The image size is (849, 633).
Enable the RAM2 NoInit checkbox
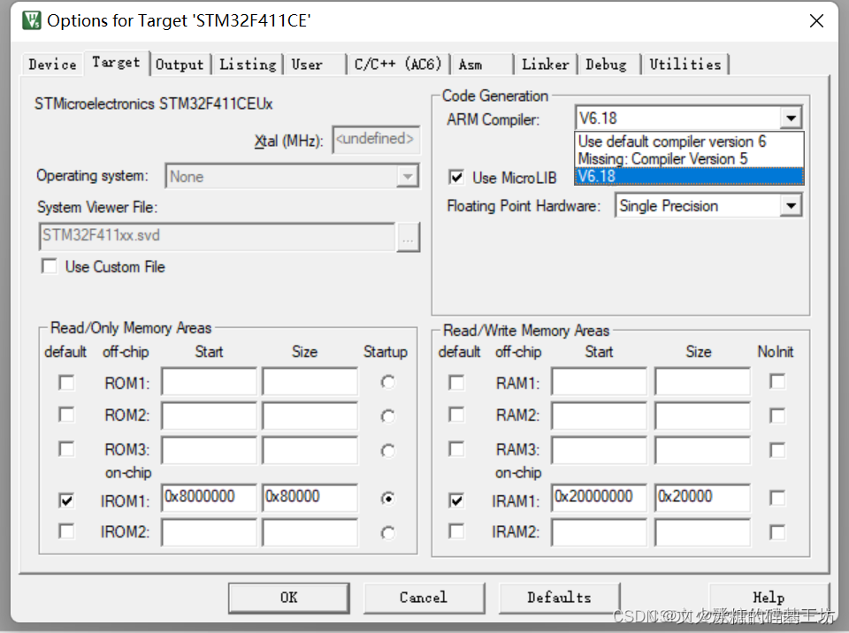777,416
